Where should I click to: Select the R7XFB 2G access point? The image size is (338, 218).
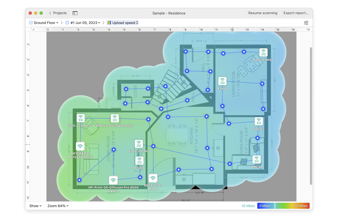(222, 81)
